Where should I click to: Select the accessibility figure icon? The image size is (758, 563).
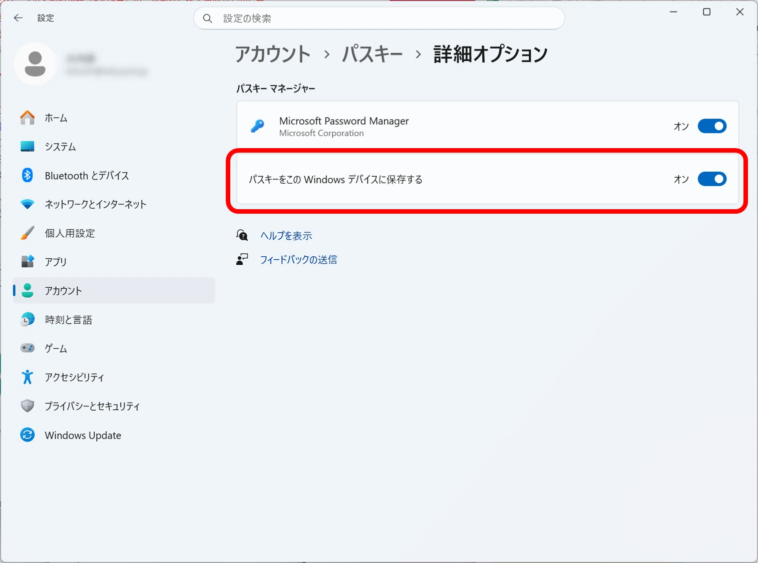tap(28, 377)
